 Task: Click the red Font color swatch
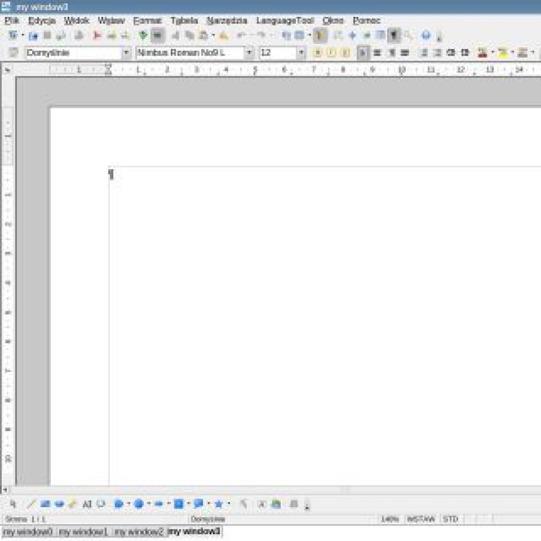[x=482, y=53]
